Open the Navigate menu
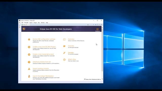This screenshot has height=91, width=162. [x=26, y=22]
